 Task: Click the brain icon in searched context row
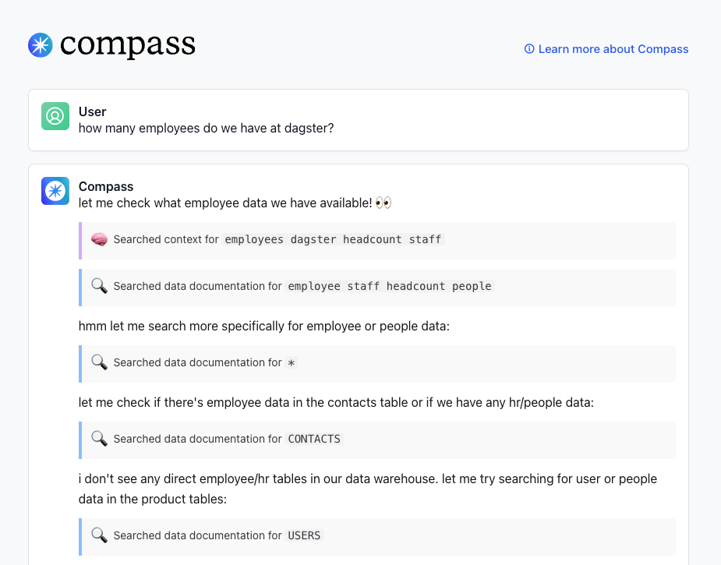[99, 239]
